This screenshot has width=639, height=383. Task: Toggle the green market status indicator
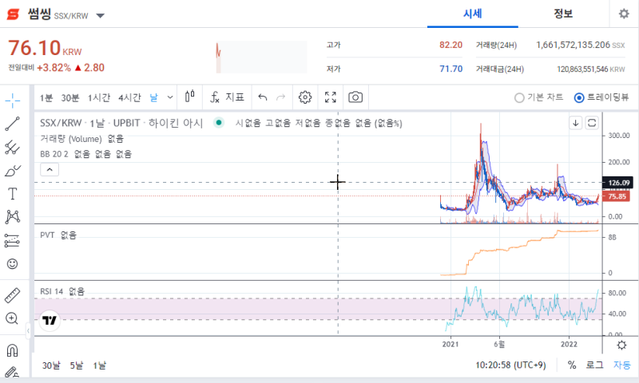pyautogui.click(x=219, y=123)
